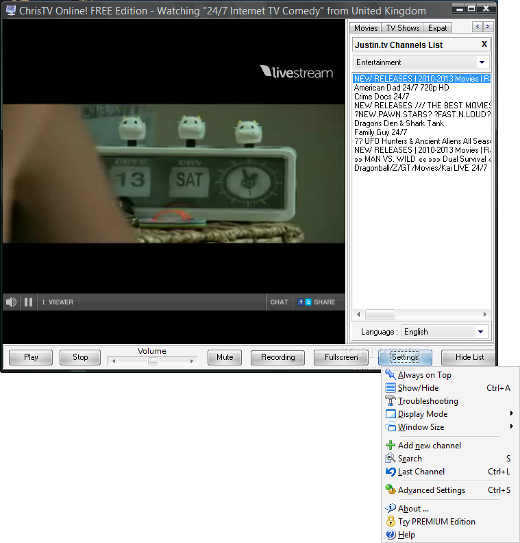
Task: Click the Hide List button
Action: coord(469,357)
